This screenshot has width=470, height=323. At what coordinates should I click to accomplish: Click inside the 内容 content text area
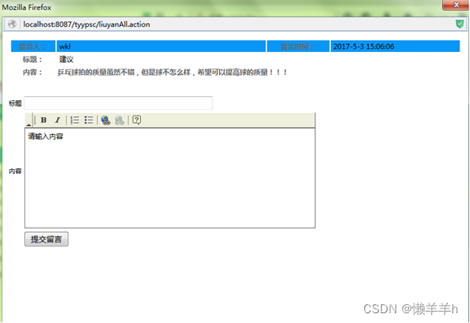(170, 178)
